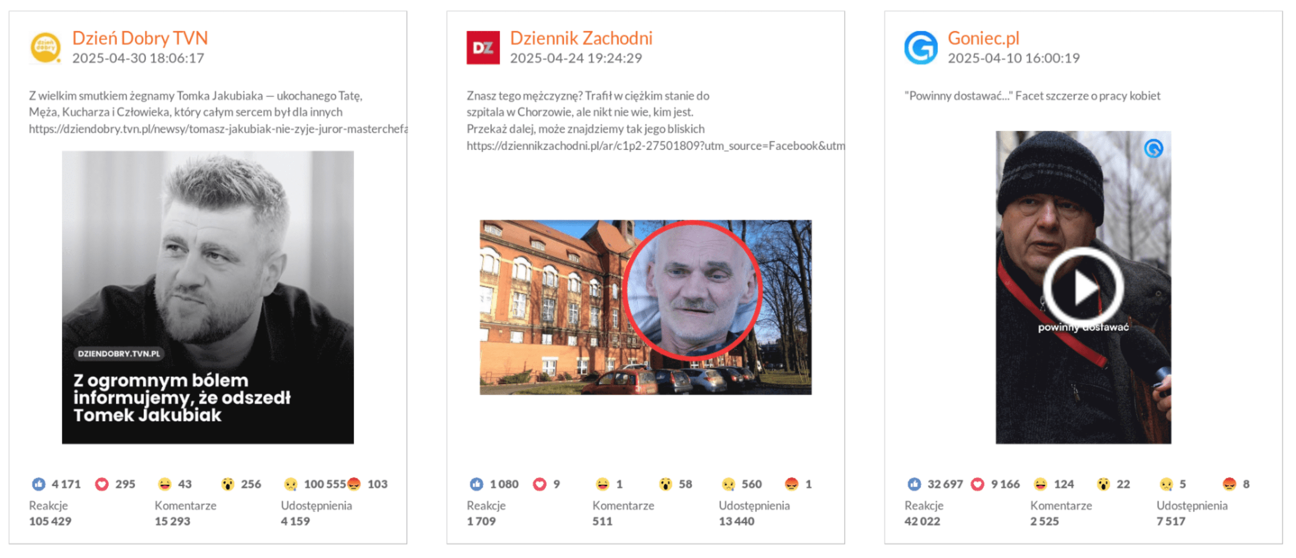Image resolution: width=1296 pixels, height=558 pixels.
Task: Open the Dzień Dobry TVN page title
Action: [140, 38]
